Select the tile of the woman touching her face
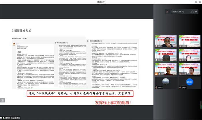This screenshot has height=120, width=202. [166, 41]
